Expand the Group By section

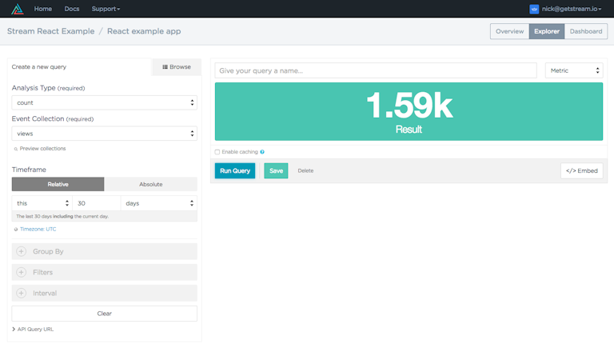pos(104,251)
